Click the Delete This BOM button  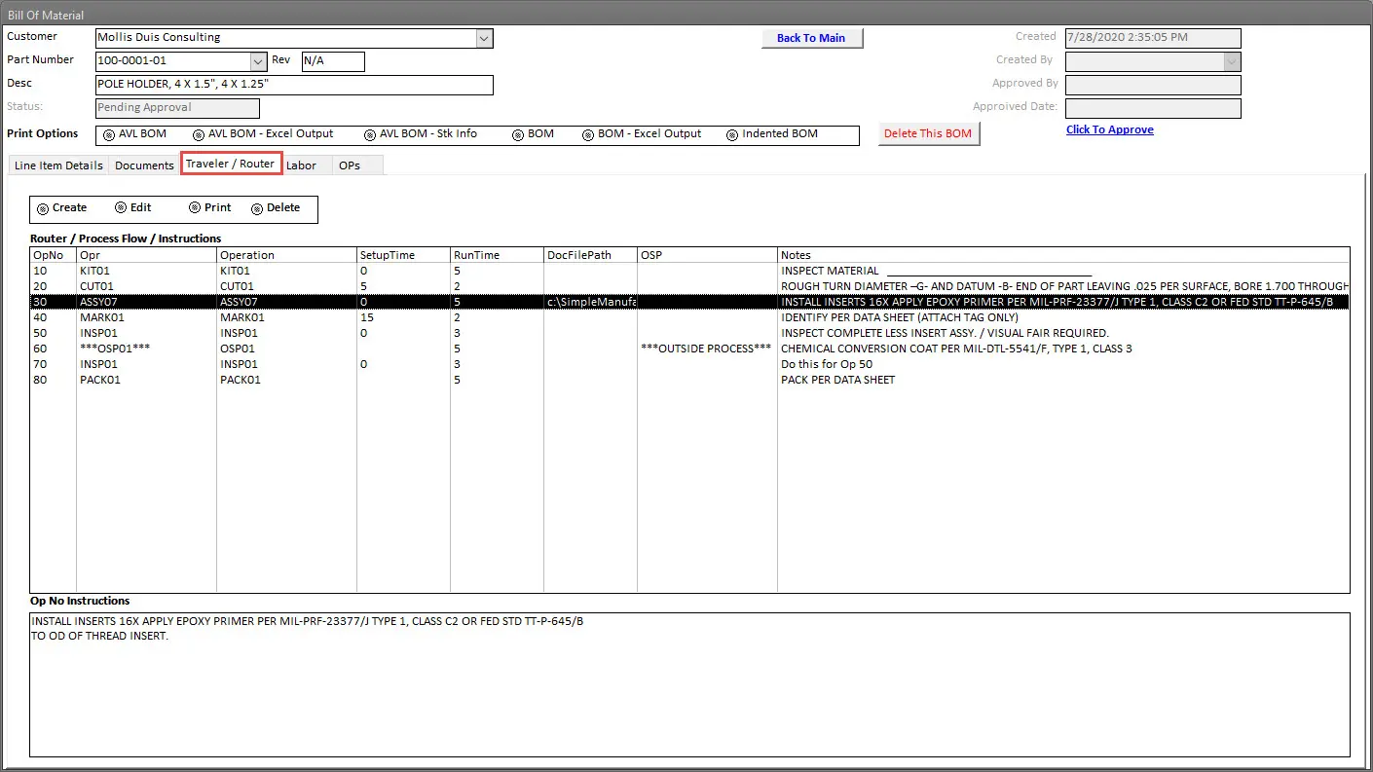coord(928,133)
